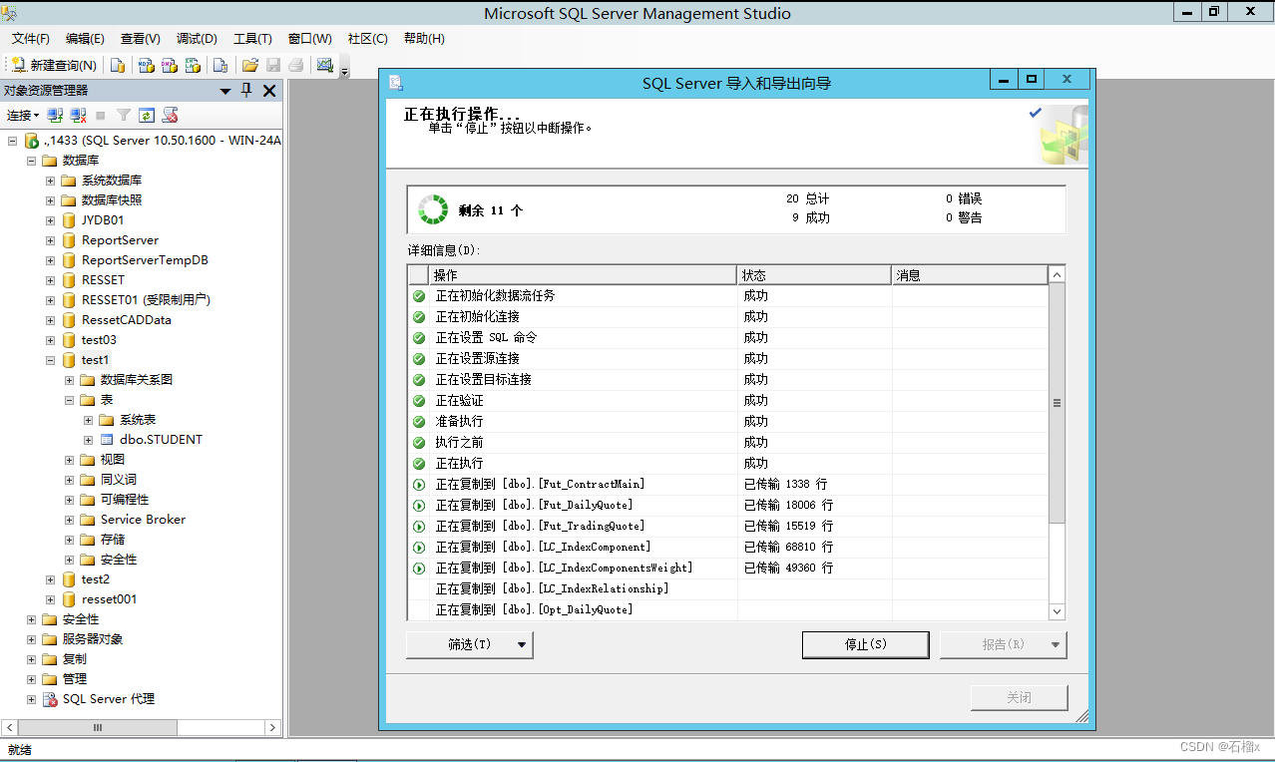This screenshot has height=762, width=1275.
Task: Click the 状态 column header
Action: click(814, 275)
